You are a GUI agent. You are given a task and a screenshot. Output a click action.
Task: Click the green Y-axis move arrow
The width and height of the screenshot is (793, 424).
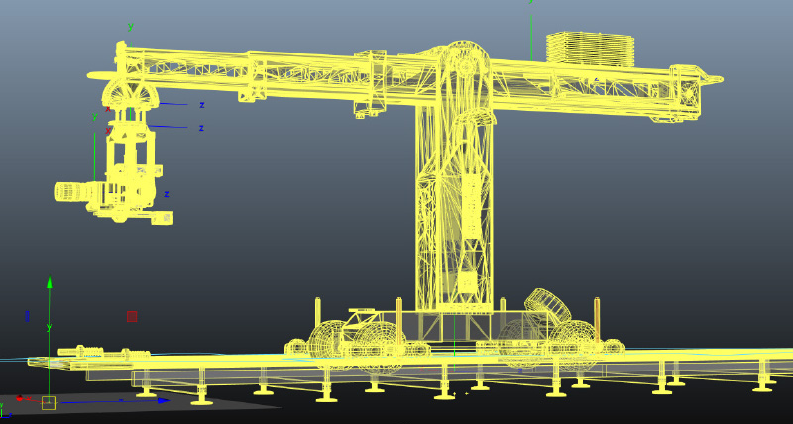click(x=50, y=284)
